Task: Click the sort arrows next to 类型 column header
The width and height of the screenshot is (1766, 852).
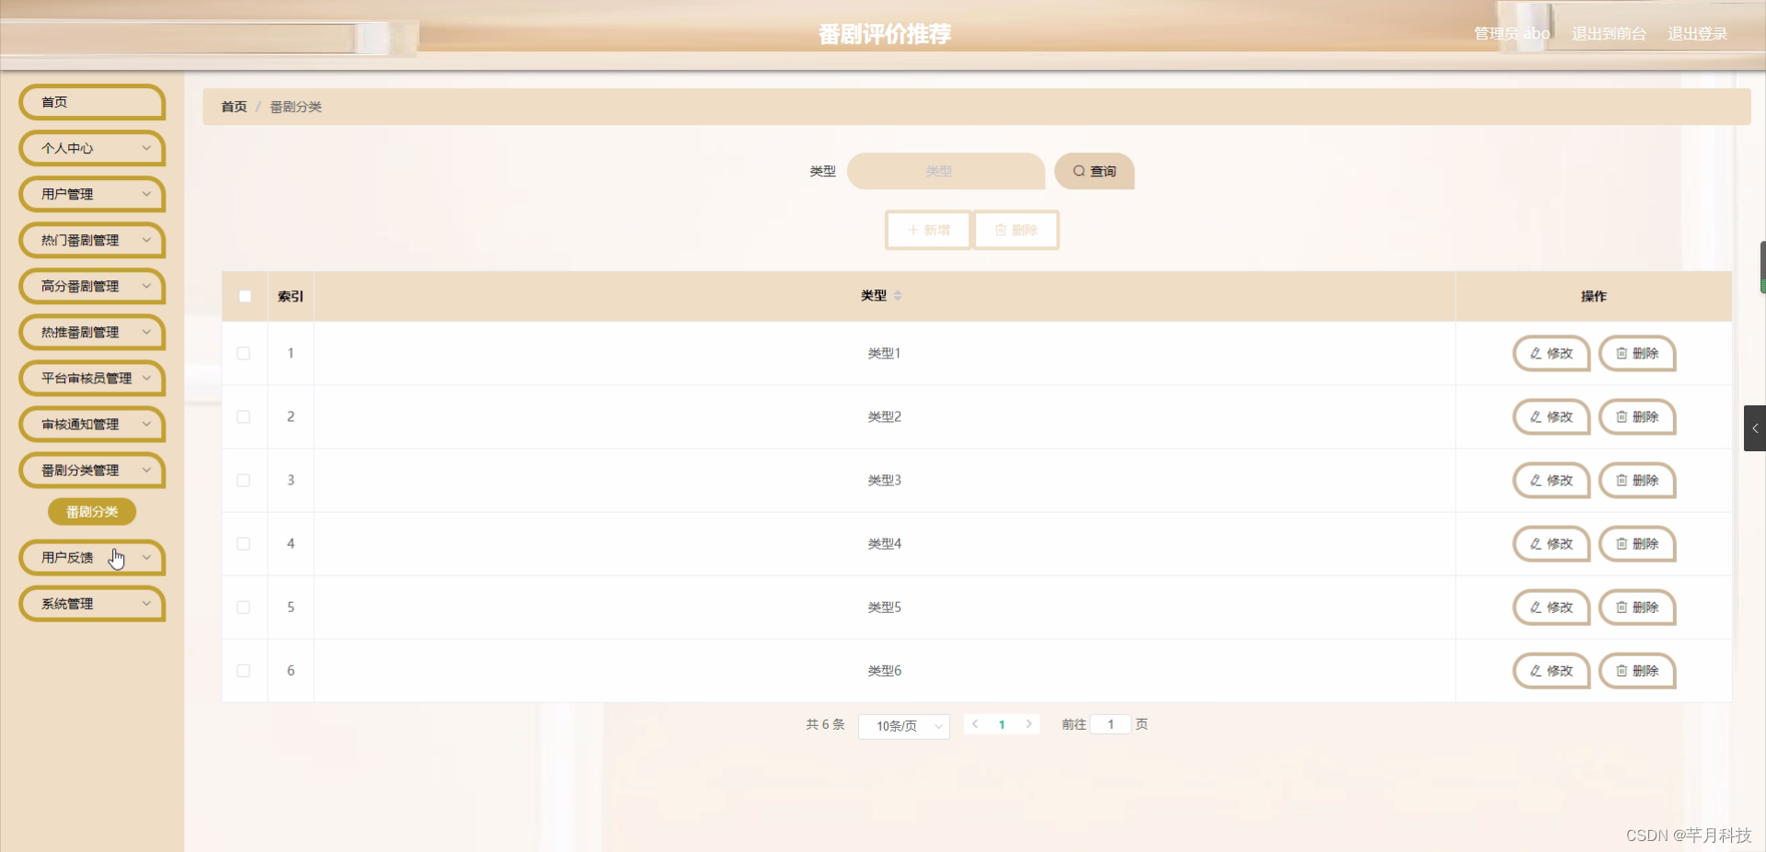Action: (899, 295)
